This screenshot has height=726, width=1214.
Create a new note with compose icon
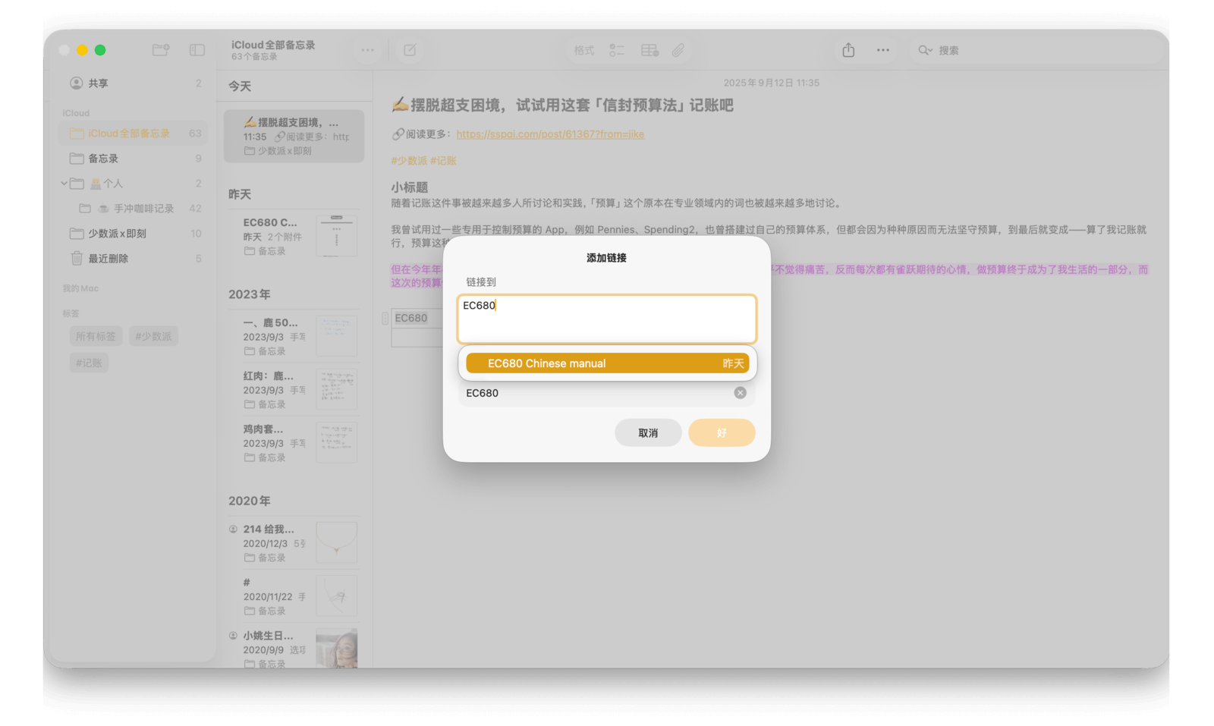410,50
